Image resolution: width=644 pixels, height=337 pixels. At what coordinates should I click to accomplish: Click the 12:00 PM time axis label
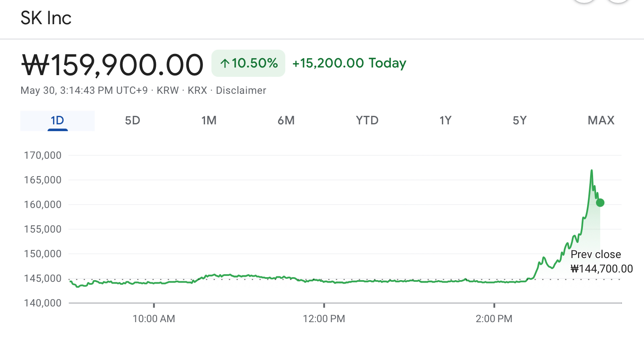coord(324,319)
